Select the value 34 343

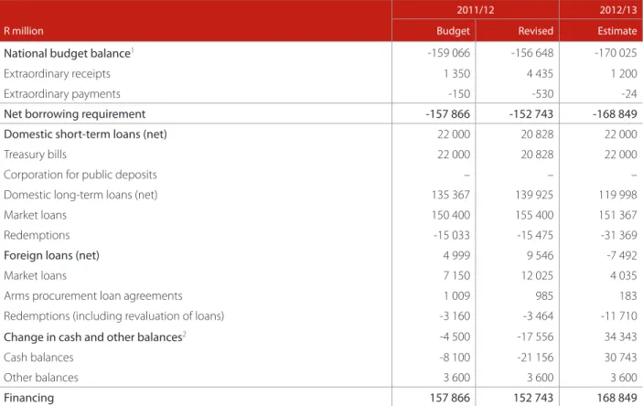[620, 337]
